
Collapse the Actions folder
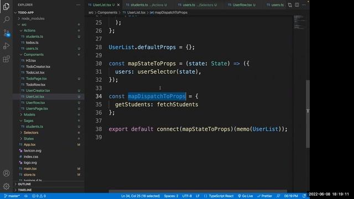(29, 30)
